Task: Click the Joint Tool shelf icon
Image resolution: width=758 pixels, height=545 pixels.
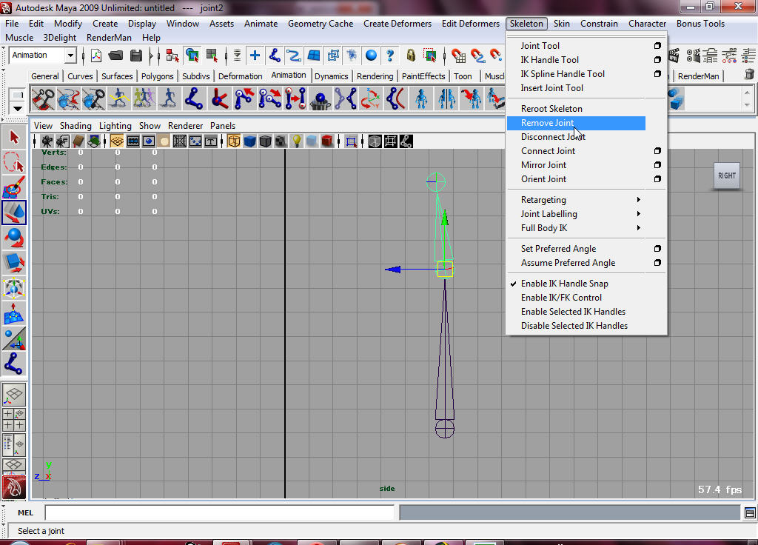Action: point(194,98)
